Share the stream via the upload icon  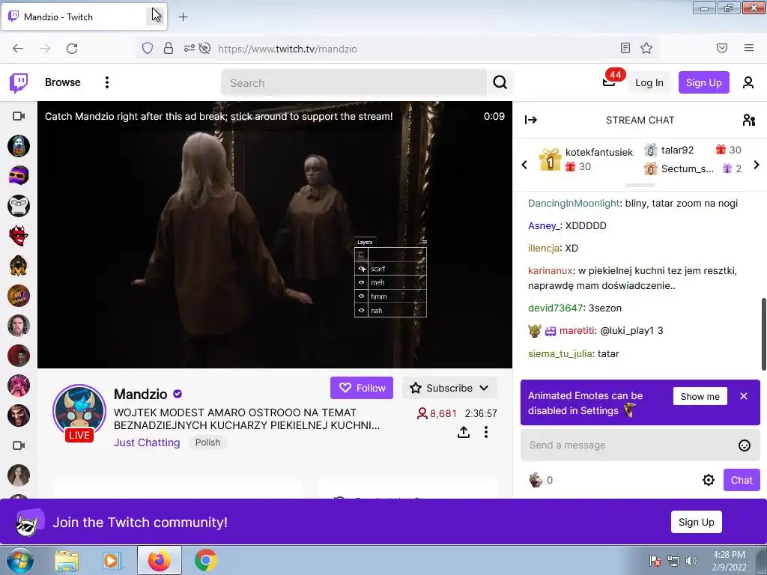coord(463,432)
